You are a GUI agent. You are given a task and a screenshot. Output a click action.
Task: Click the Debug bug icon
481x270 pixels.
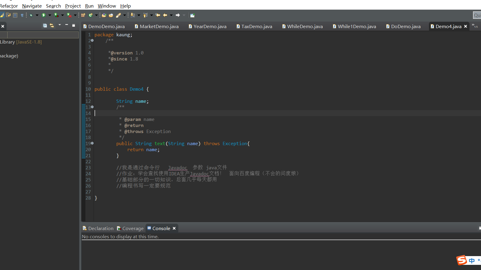pos(31,15)
